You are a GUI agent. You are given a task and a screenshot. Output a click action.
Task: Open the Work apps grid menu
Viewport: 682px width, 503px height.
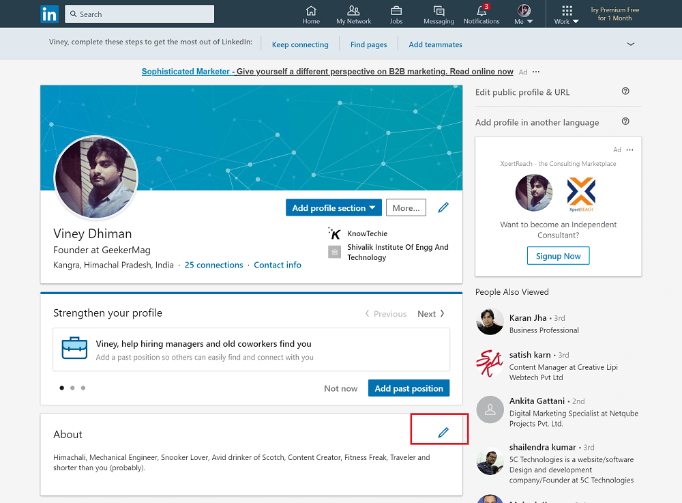click(x=566, y=15)
